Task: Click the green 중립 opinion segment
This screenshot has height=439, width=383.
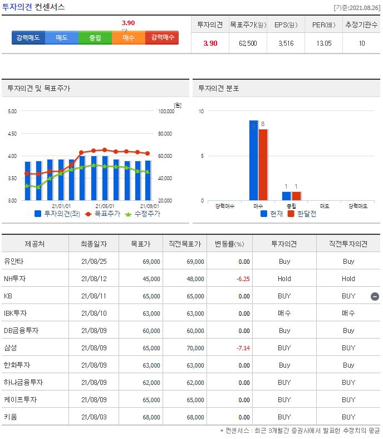Action: (95, 37)
